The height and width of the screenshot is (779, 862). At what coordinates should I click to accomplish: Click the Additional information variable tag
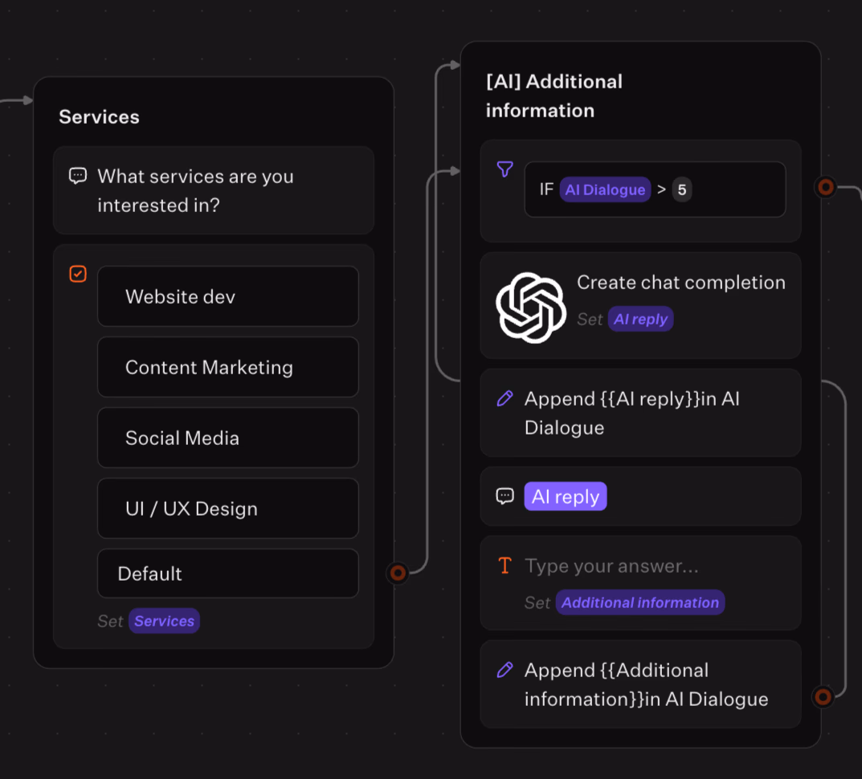tap(639, 602)
